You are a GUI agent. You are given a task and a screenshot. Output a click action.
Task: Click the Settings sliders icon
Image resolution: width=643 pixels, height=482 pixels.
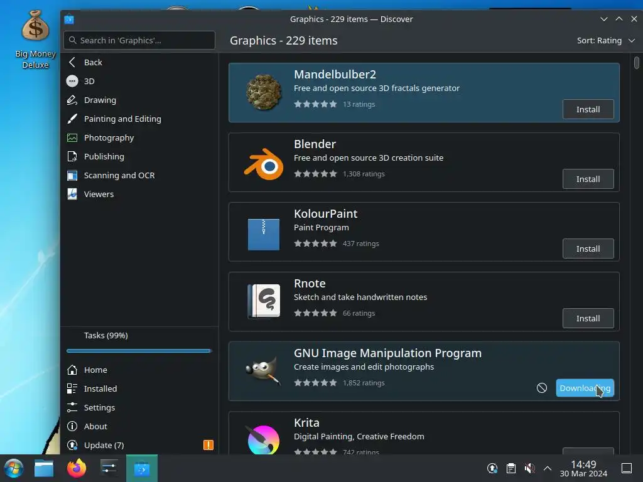72,407
